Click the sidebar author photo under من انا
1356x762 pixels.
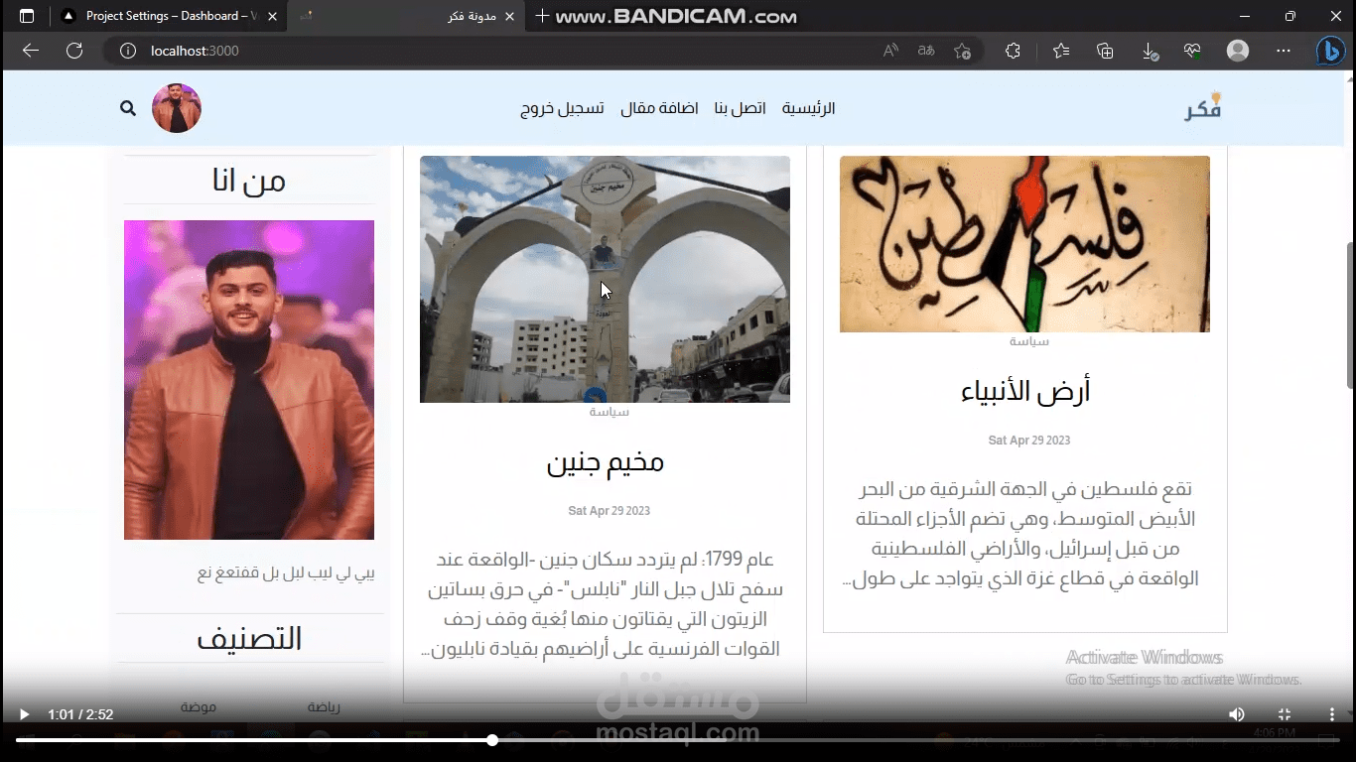coord(249,380)
